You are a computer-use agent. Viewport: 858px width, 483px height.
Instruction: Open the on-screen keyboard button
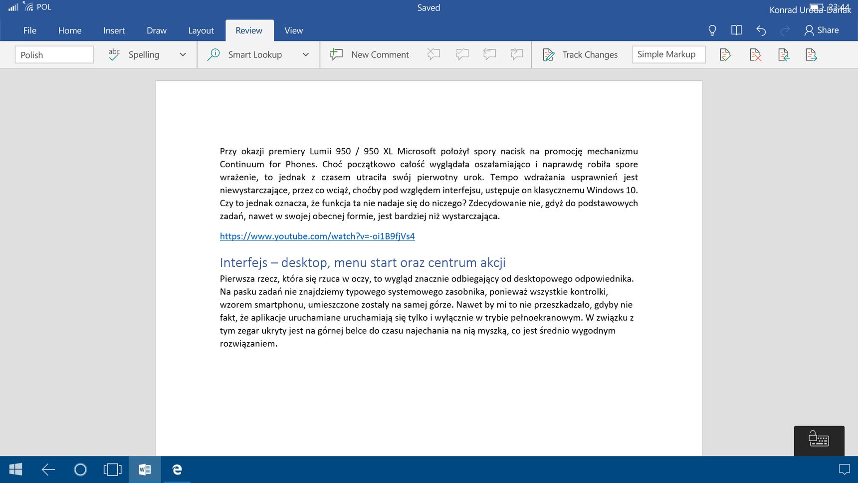(819, 440)
